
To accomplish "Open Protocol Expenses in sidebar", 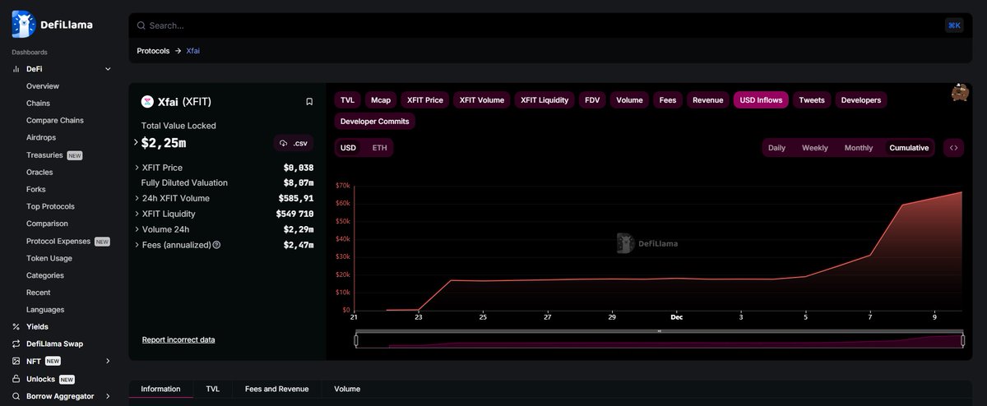I will 58,241.
